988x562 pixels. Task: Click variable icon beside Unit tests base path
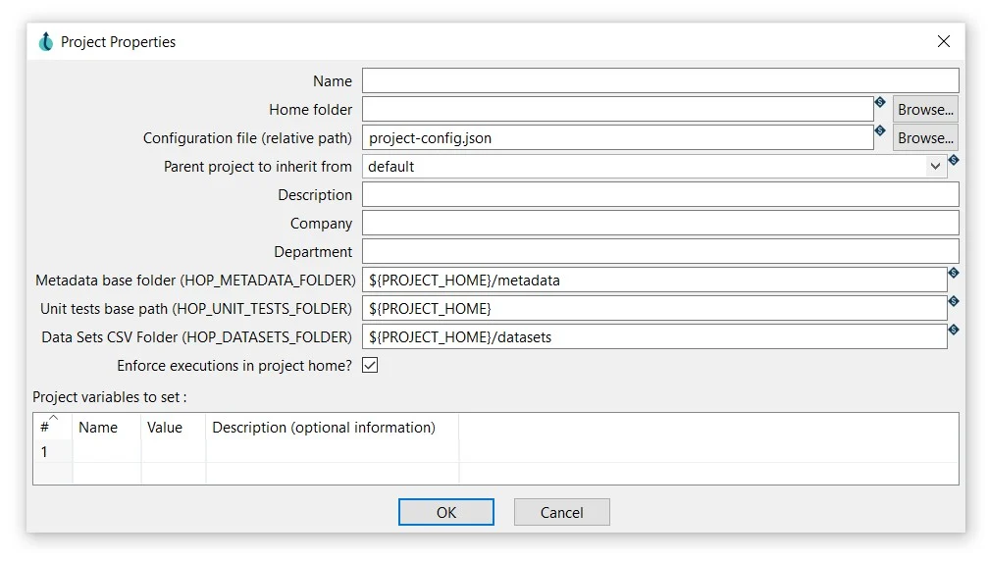point(954,301)
